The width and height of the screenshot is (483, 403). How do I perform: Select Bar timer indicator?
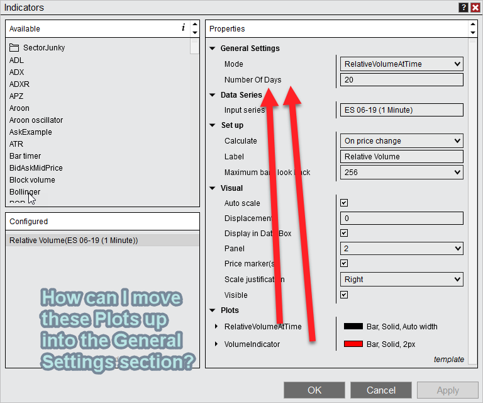[25, 156]
